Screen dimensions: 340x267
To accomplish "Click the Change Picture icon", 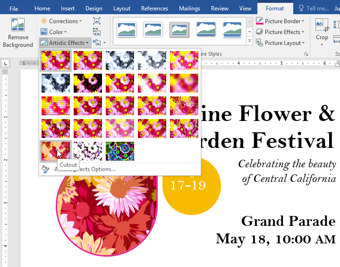I will tap(97, 32).
